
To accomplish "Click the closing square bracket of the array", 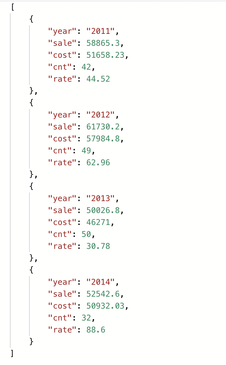I will point(12,353).
